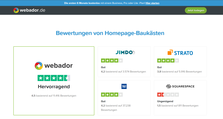Click the 1&1 star rating
Viewport: 223px width, 119px height.
click(x=112, y=95)
